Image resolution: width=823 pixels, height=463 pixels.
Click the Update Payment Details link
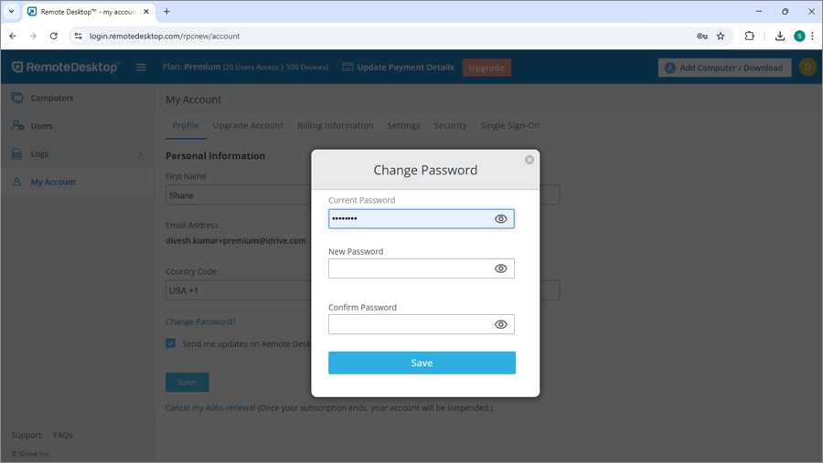[405, 68]
